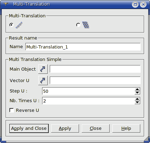Click the Apply button

[65, 128]
